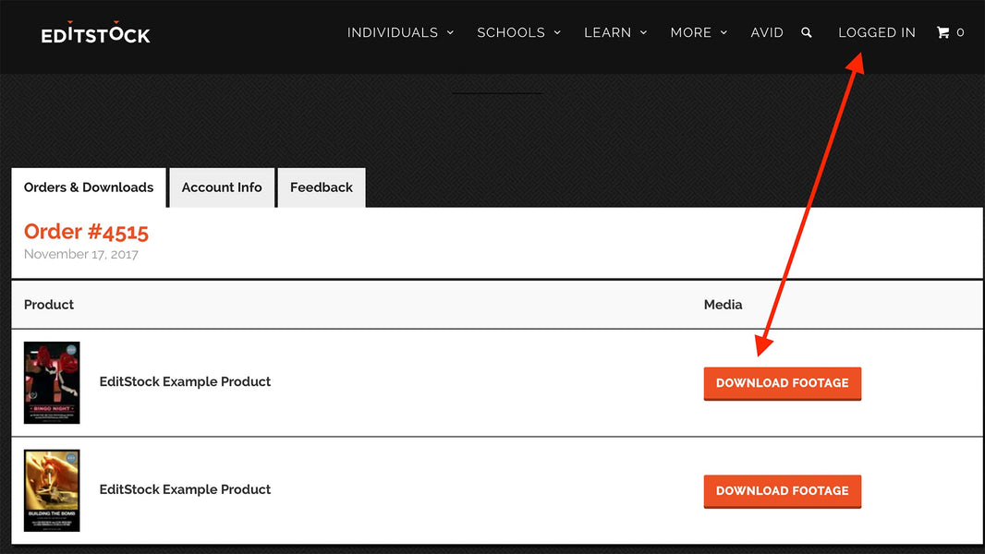The image size is (985, 554).
Task: Open the shopping cart icon
Action: tap(943, 32)
